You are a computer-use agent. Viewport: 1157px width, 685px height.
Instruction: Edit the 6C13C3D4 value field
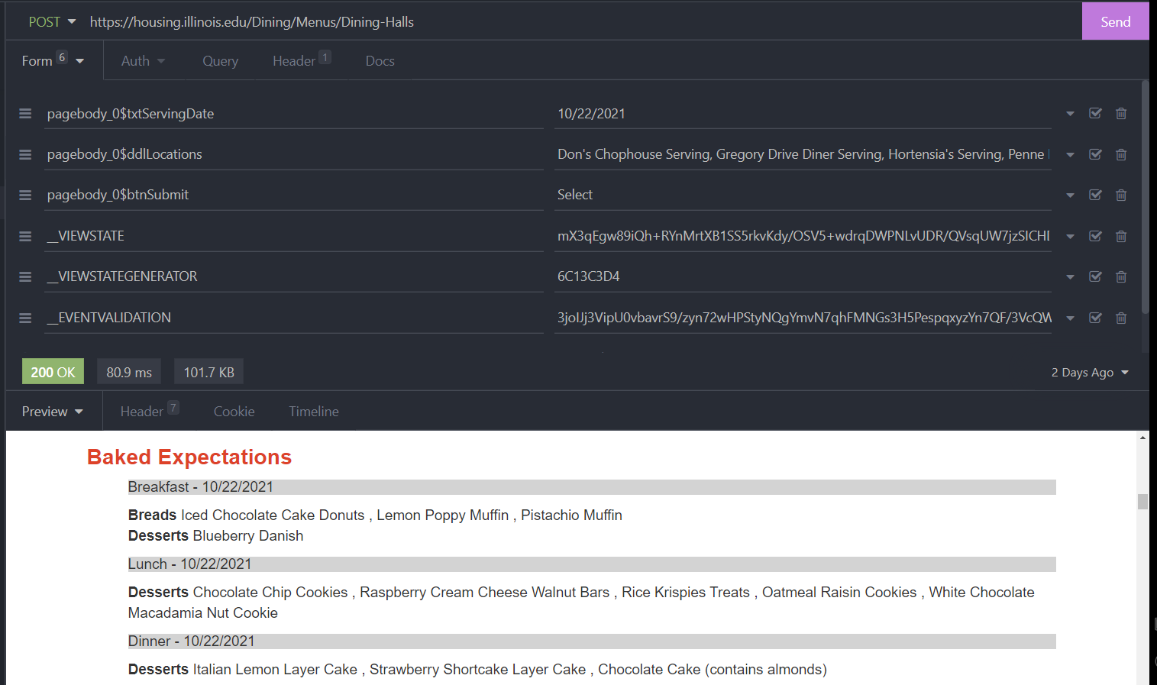coord(803,276)
